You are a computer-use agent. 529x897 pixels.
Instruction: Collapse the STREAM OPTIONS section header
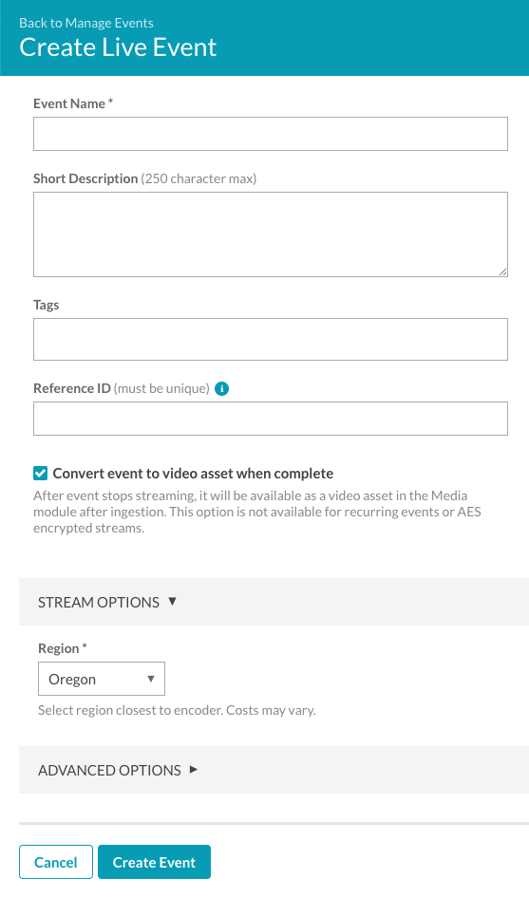point(274,602)
